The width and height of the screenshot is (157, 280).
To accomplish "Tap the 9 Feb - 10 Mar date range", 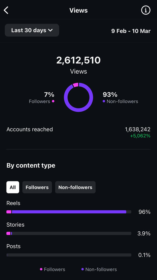I will point(131,31).
